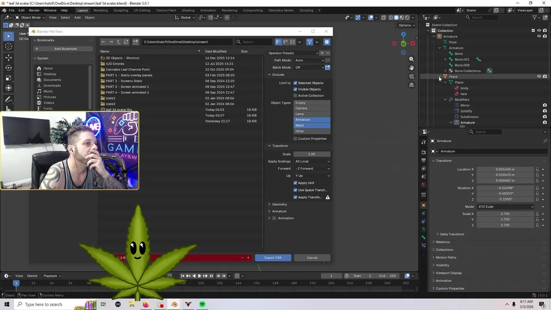
Task: Add a new operator preset
Action: coord(322,53)
